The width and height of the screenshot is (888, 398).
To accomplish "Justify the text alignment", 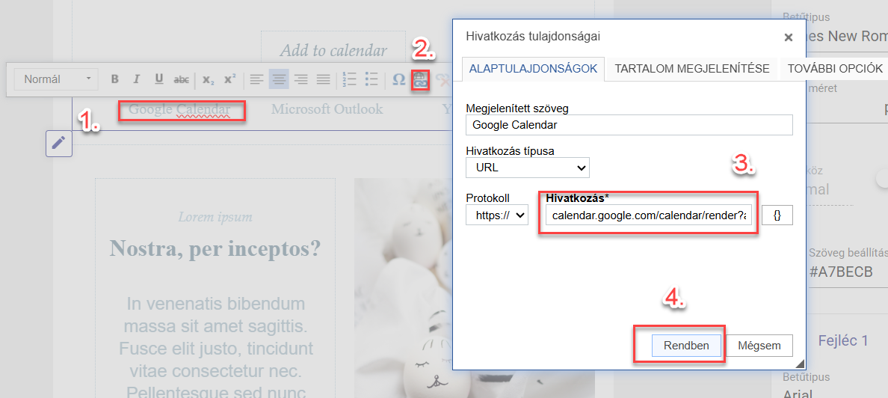I will (323, 79).
